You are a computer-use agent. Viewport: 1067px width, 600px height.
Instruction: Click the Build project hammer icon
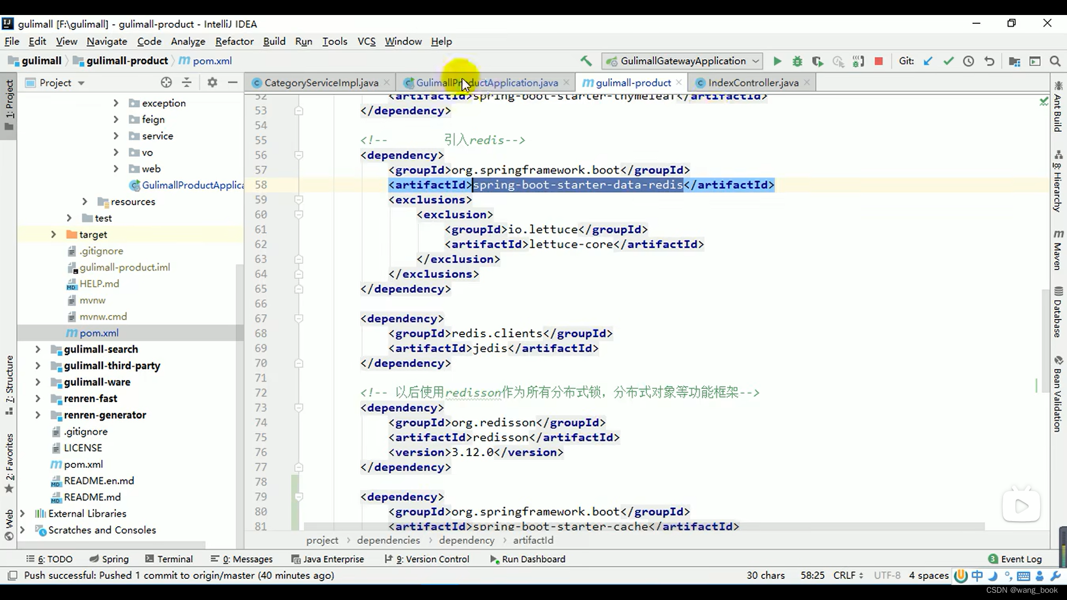click(x=586, y=61)
